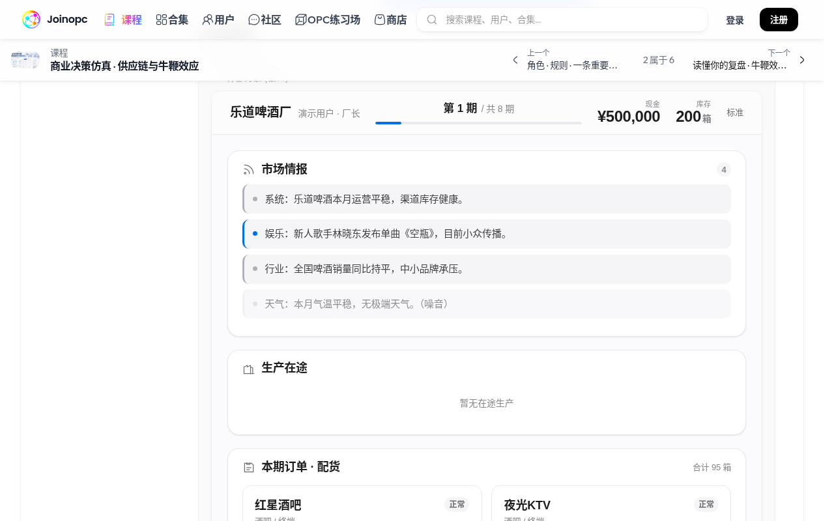Click the 本期订单 · 配货 heading
This screenshot has width=834, height=521.
pos(300,467)
